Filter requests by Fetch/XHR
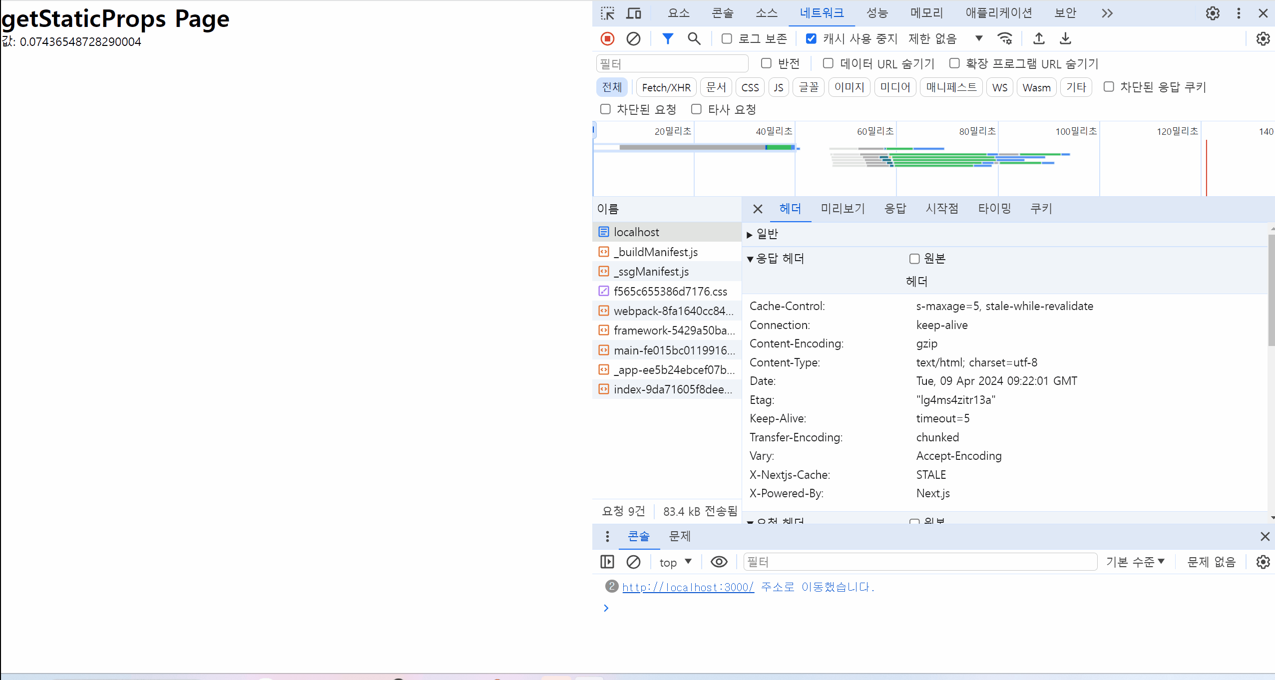The image size is (1275, 680). [666, 87]
